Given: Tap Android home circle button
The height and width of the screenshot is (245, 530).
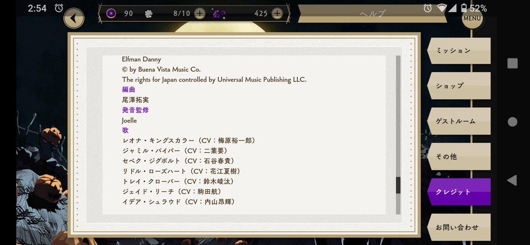Looking at the screenshot, I should [512, 122].
